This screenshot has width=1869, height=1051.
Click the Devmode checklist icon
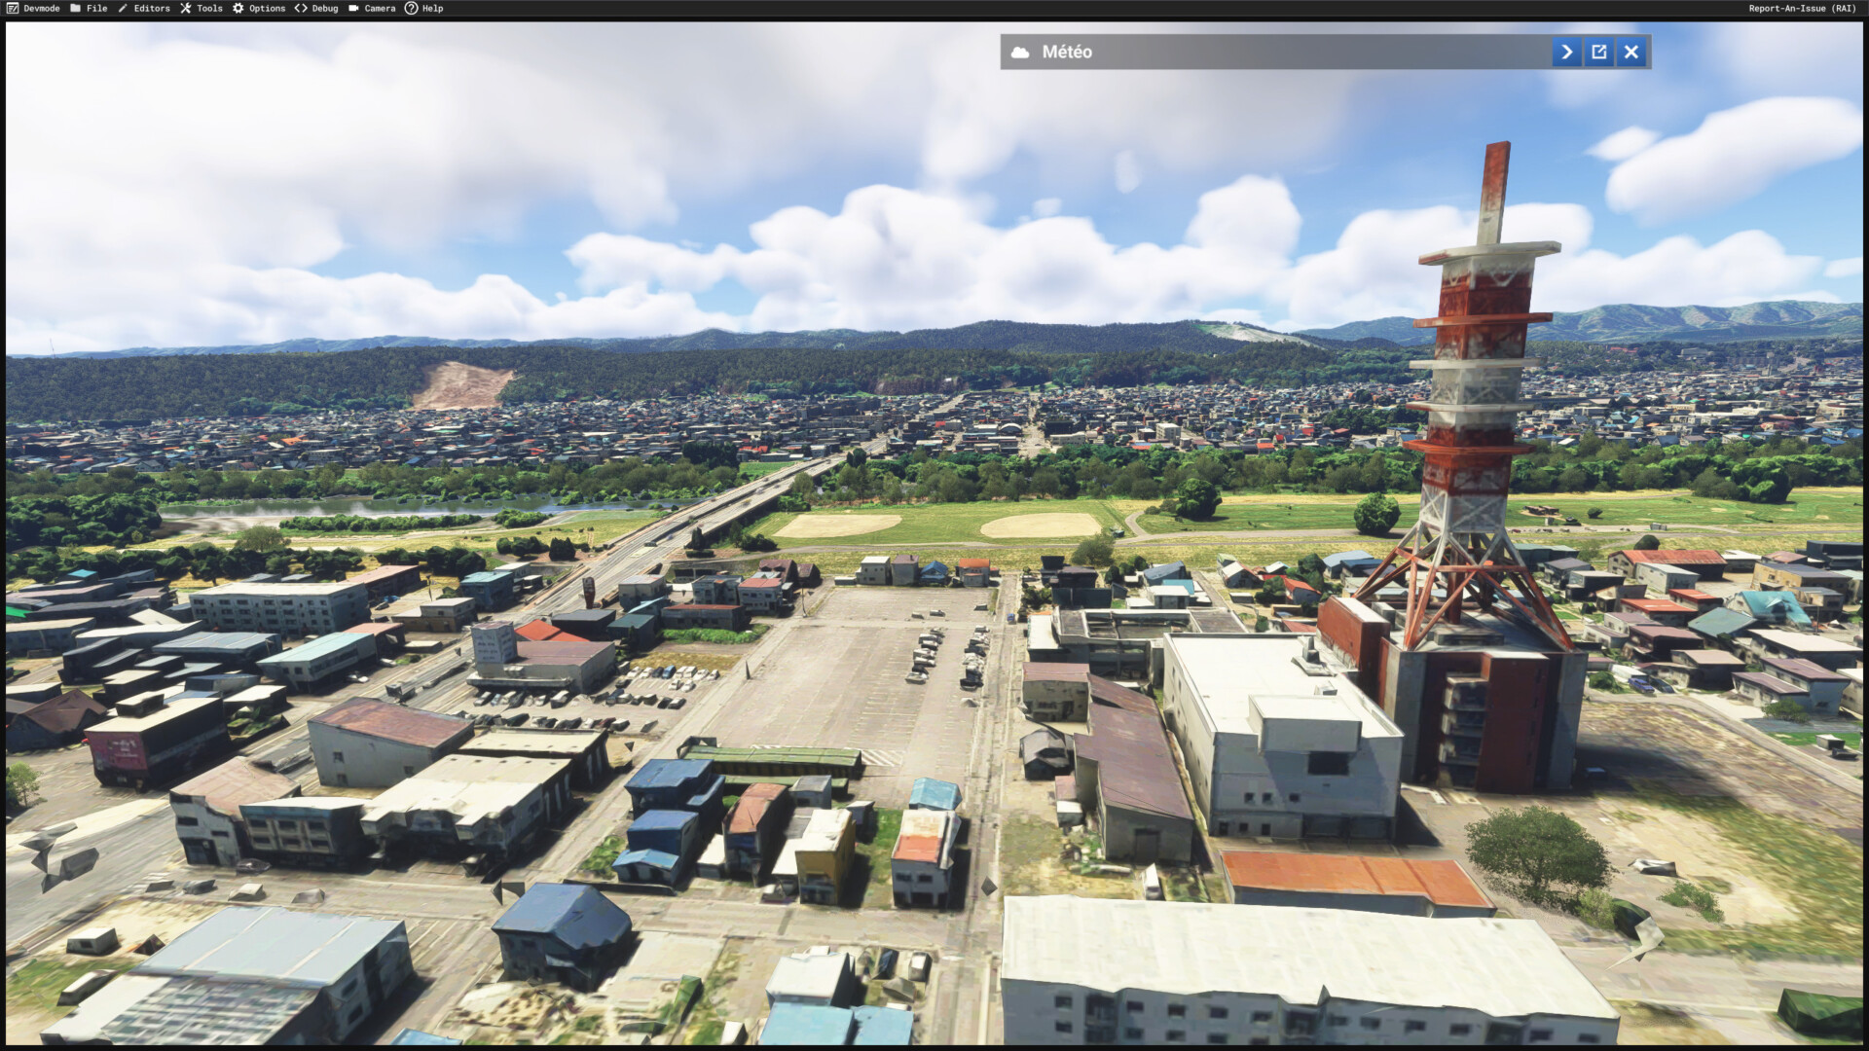(12, 8)
